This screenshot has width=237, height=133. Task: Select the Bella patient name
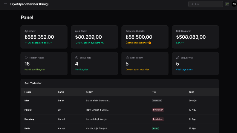click(x=27, y=129)
